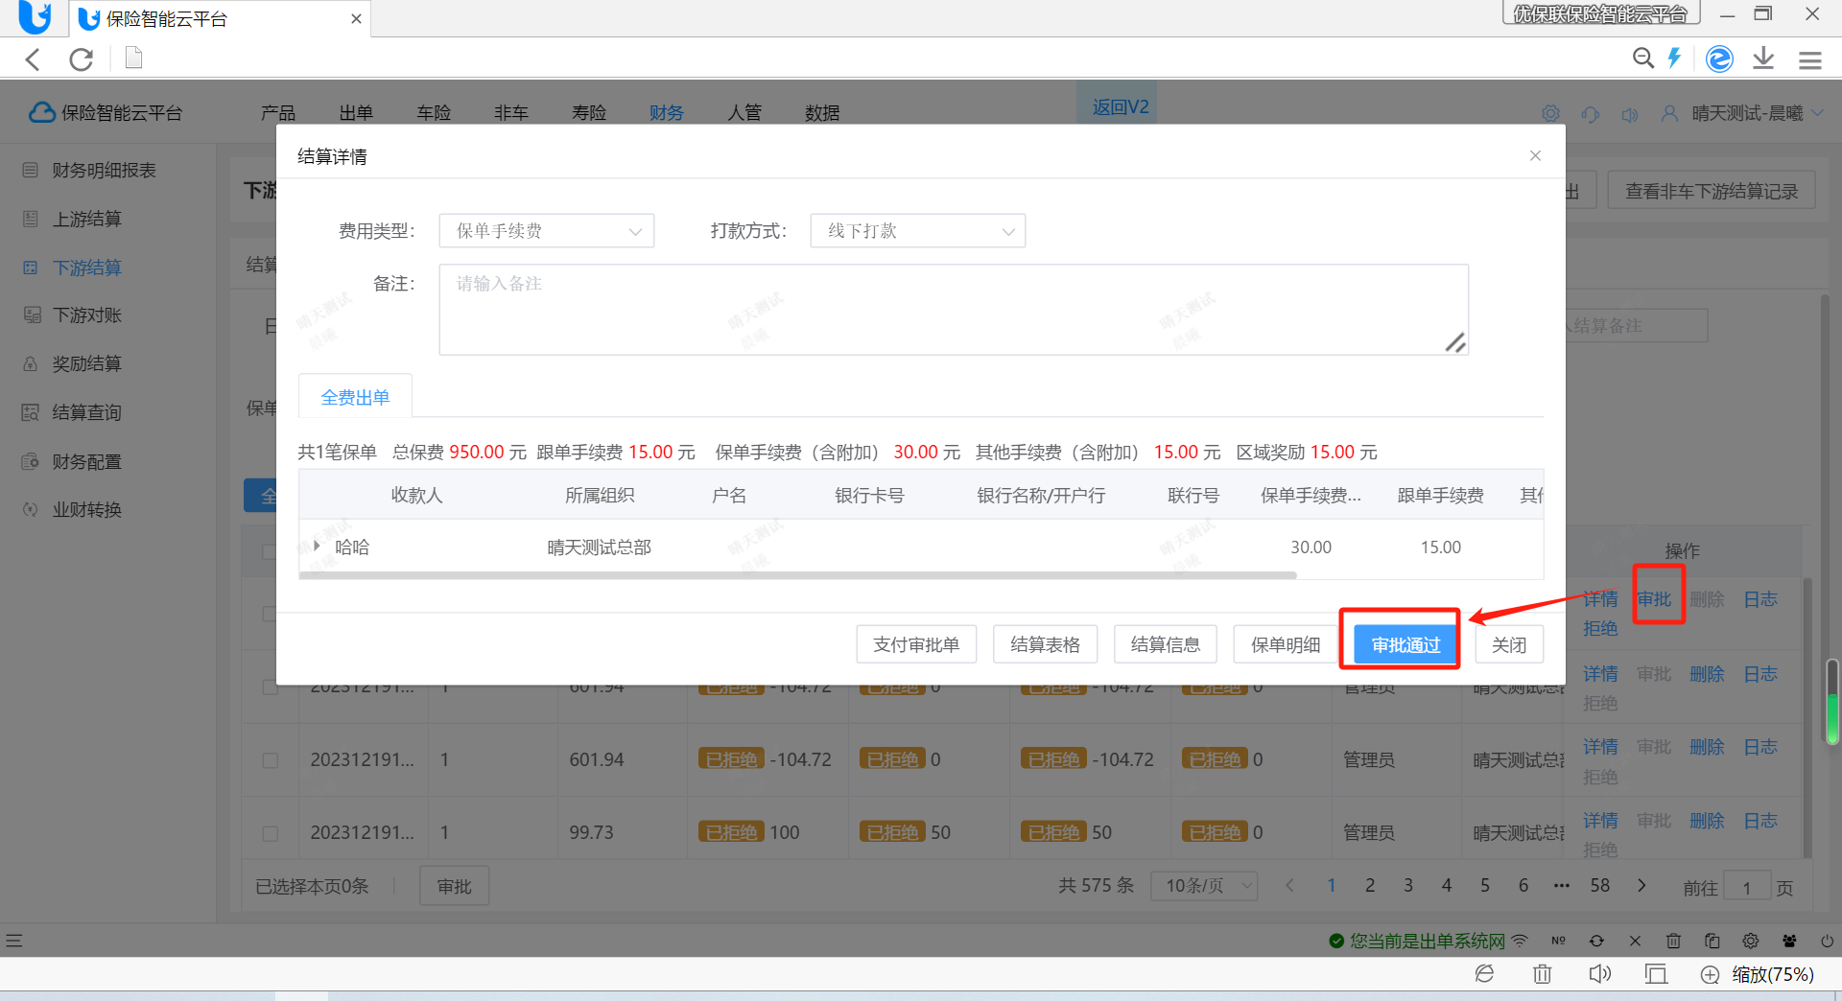
Task: Click the 上游结算 sidebar icon
Action: pyautogui.click(x=31, y=219)
